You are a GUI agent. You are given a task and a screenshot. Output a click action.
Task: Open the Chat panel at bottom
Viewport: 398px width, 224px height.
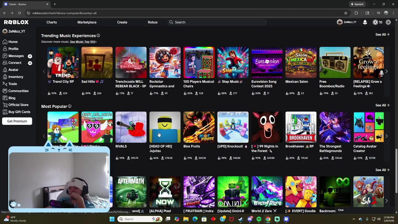364,210
